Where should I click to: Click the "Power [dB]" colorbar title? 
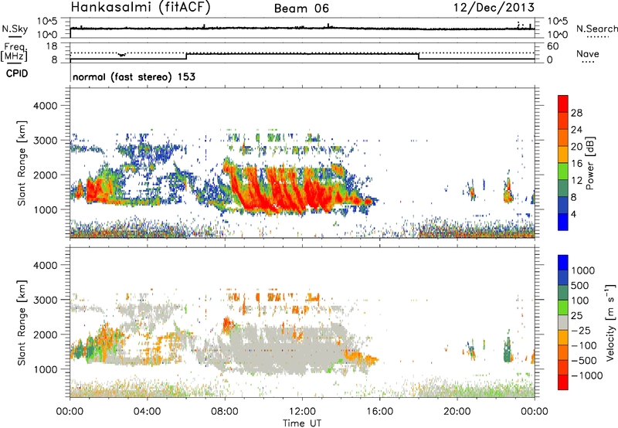(589, 163)
